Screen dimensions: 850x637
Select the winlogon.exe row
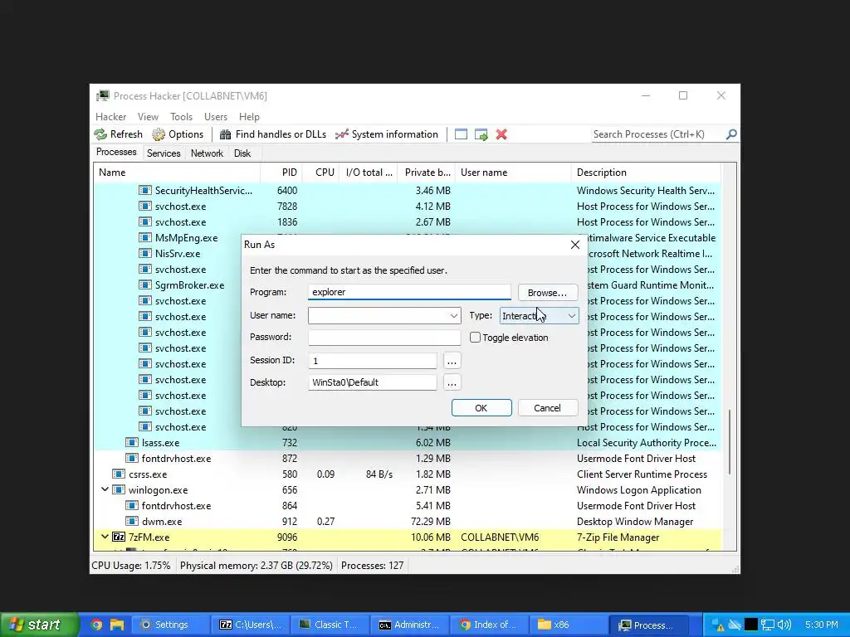pyautogui.click(x=408, y=489)
